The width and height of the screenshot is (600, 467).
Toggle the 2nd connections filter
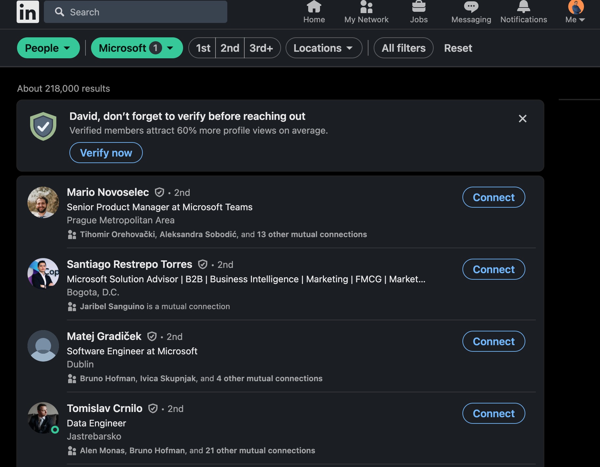coord(230,48)
